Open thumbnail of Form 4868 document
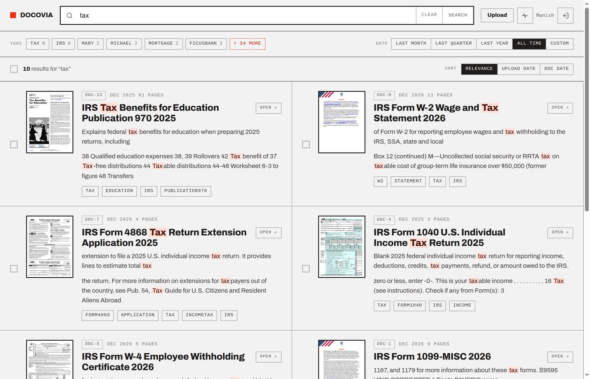The height and width of the screenshot is (379, 590). [50, 247]
